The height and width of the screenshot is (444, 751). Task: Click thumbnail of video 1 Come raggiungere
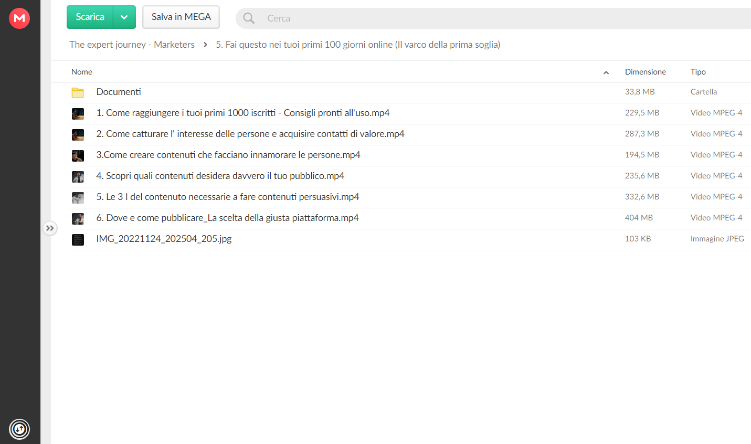click(x=78, y=113)
